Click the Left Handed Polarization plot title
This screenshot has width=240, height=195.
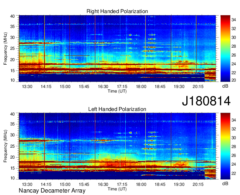click(117, 109)
